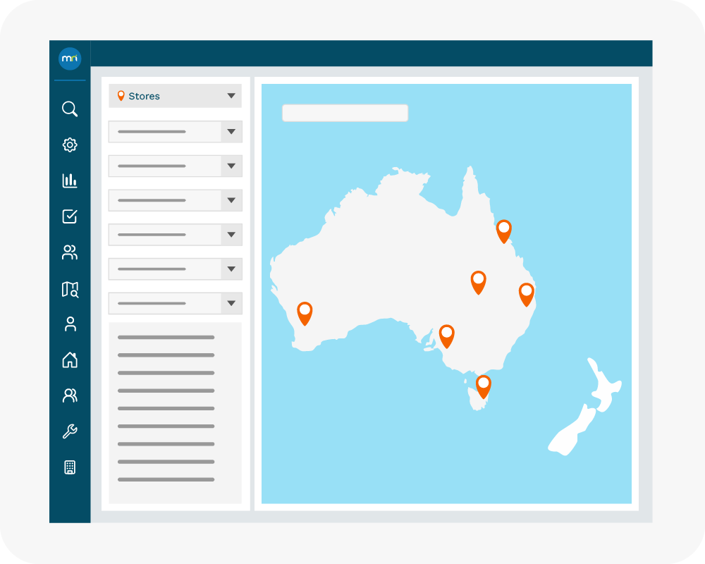Select the bar chart analytics icon

[x=70, y=181]
